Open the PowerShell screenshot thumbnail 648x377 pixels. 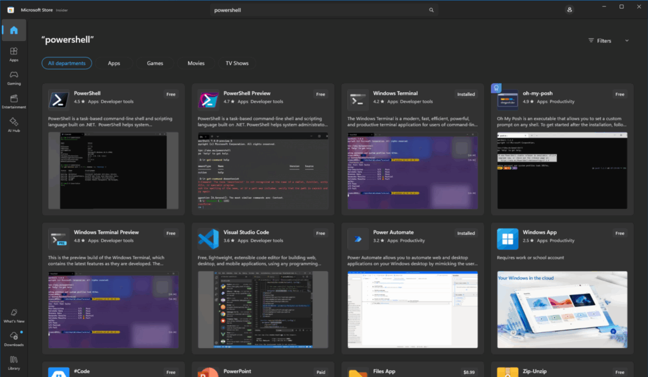(x=113, y=171)
